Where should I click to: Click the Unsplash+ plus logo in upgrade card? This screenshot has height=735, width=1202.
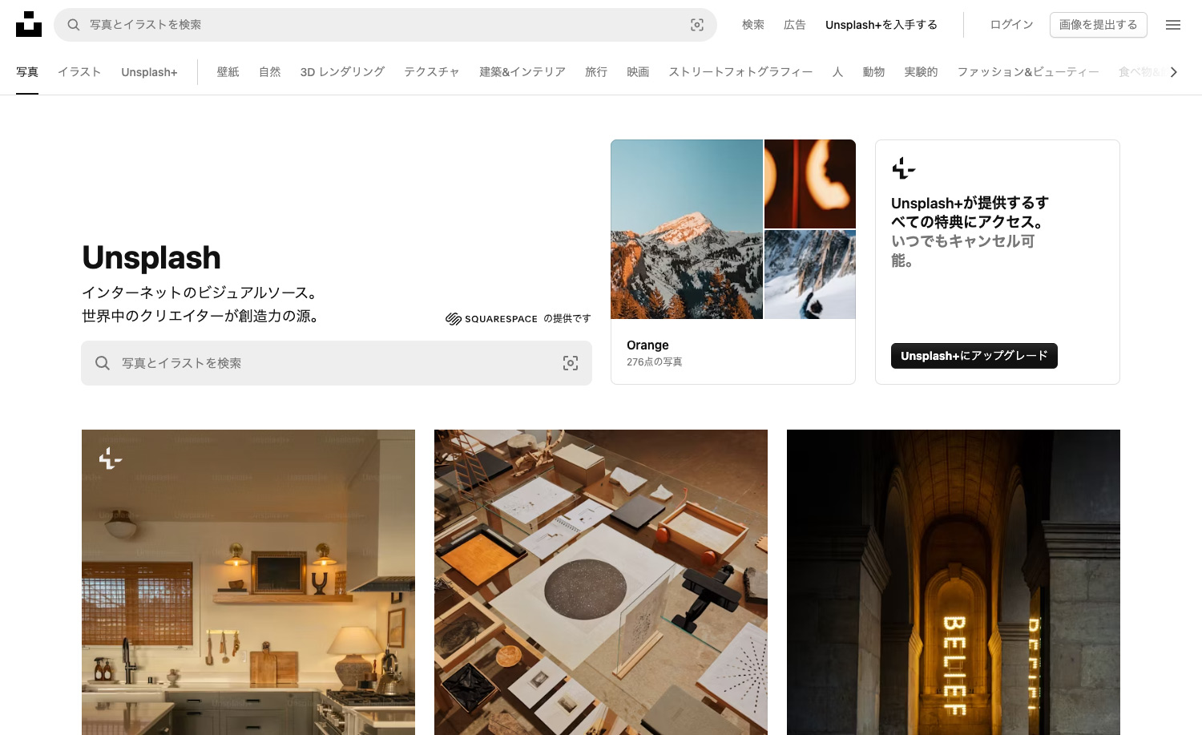903,168
